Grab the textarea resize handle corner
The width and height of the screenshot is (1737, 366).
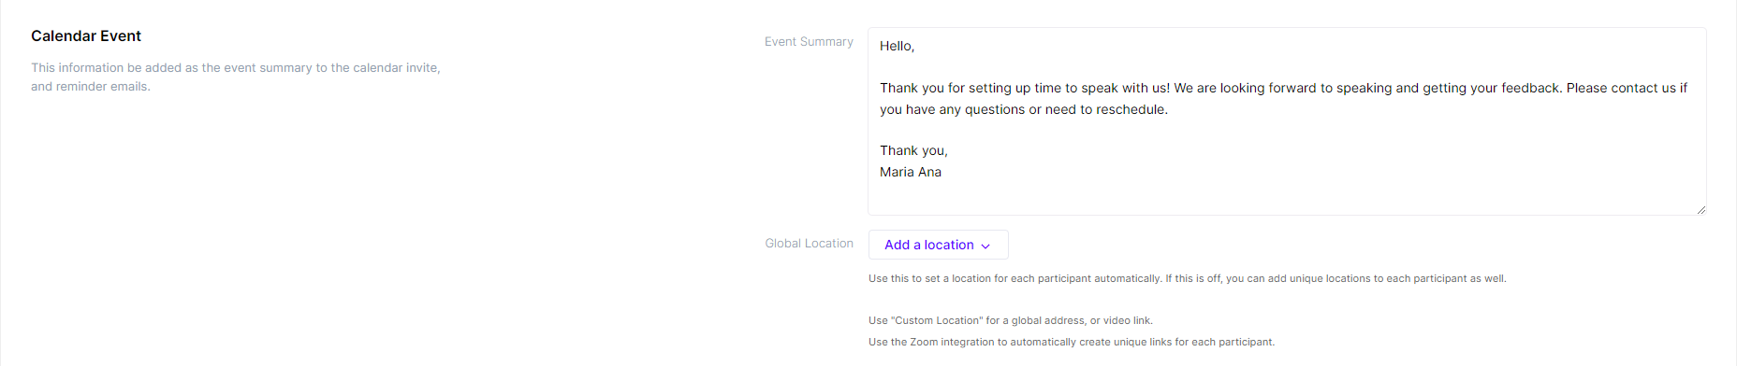pos(1701,209)
